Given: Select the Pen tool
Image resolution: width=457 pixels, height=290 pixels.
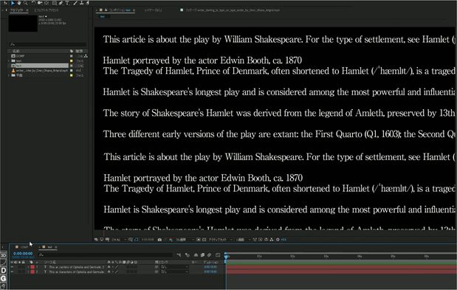Looking at the screenshot, I should 61,3.
